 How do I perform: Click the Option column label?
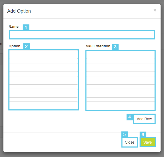pyautogui.click(x=14, y=46)
